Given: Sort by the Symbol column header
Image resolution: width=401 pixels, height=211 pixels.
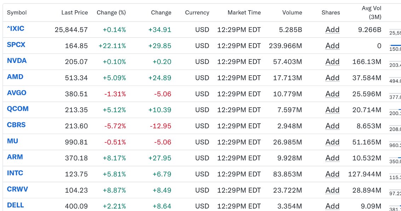Looking at the screenshot, I should coord(17,12).
